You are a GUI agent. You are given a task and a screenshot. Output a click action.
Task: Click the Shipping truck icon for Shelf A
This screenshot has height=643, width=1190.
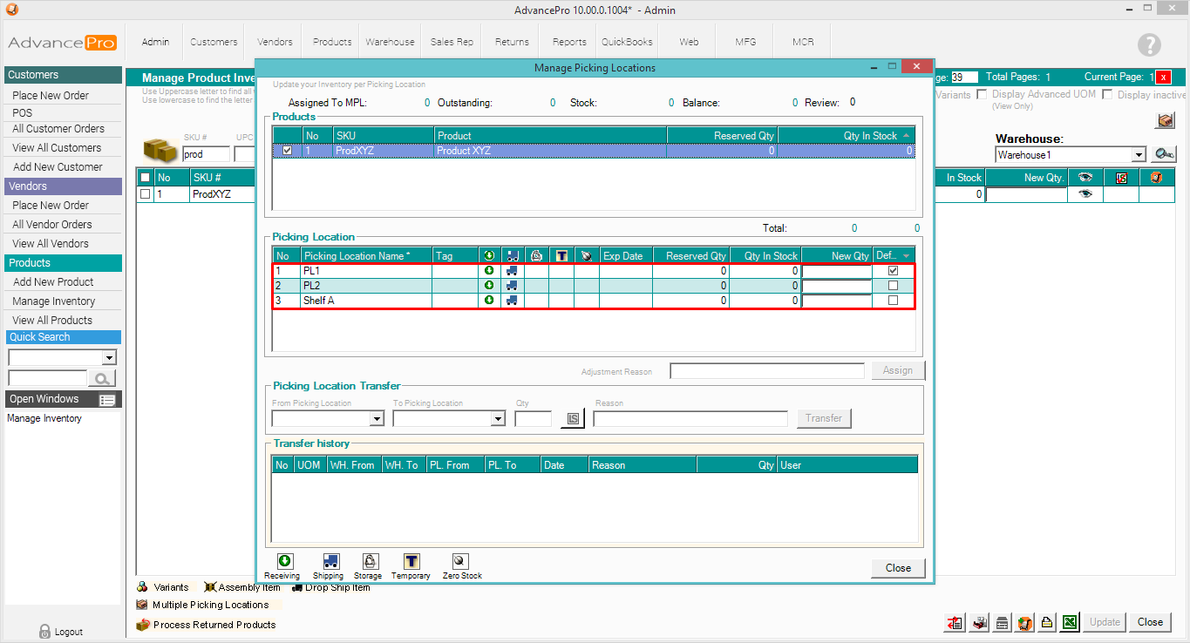pos(513,301)
